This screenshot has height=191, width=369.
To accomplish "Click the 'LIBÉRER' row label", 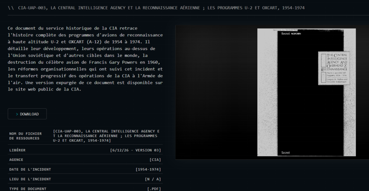I will coord(17,150).
